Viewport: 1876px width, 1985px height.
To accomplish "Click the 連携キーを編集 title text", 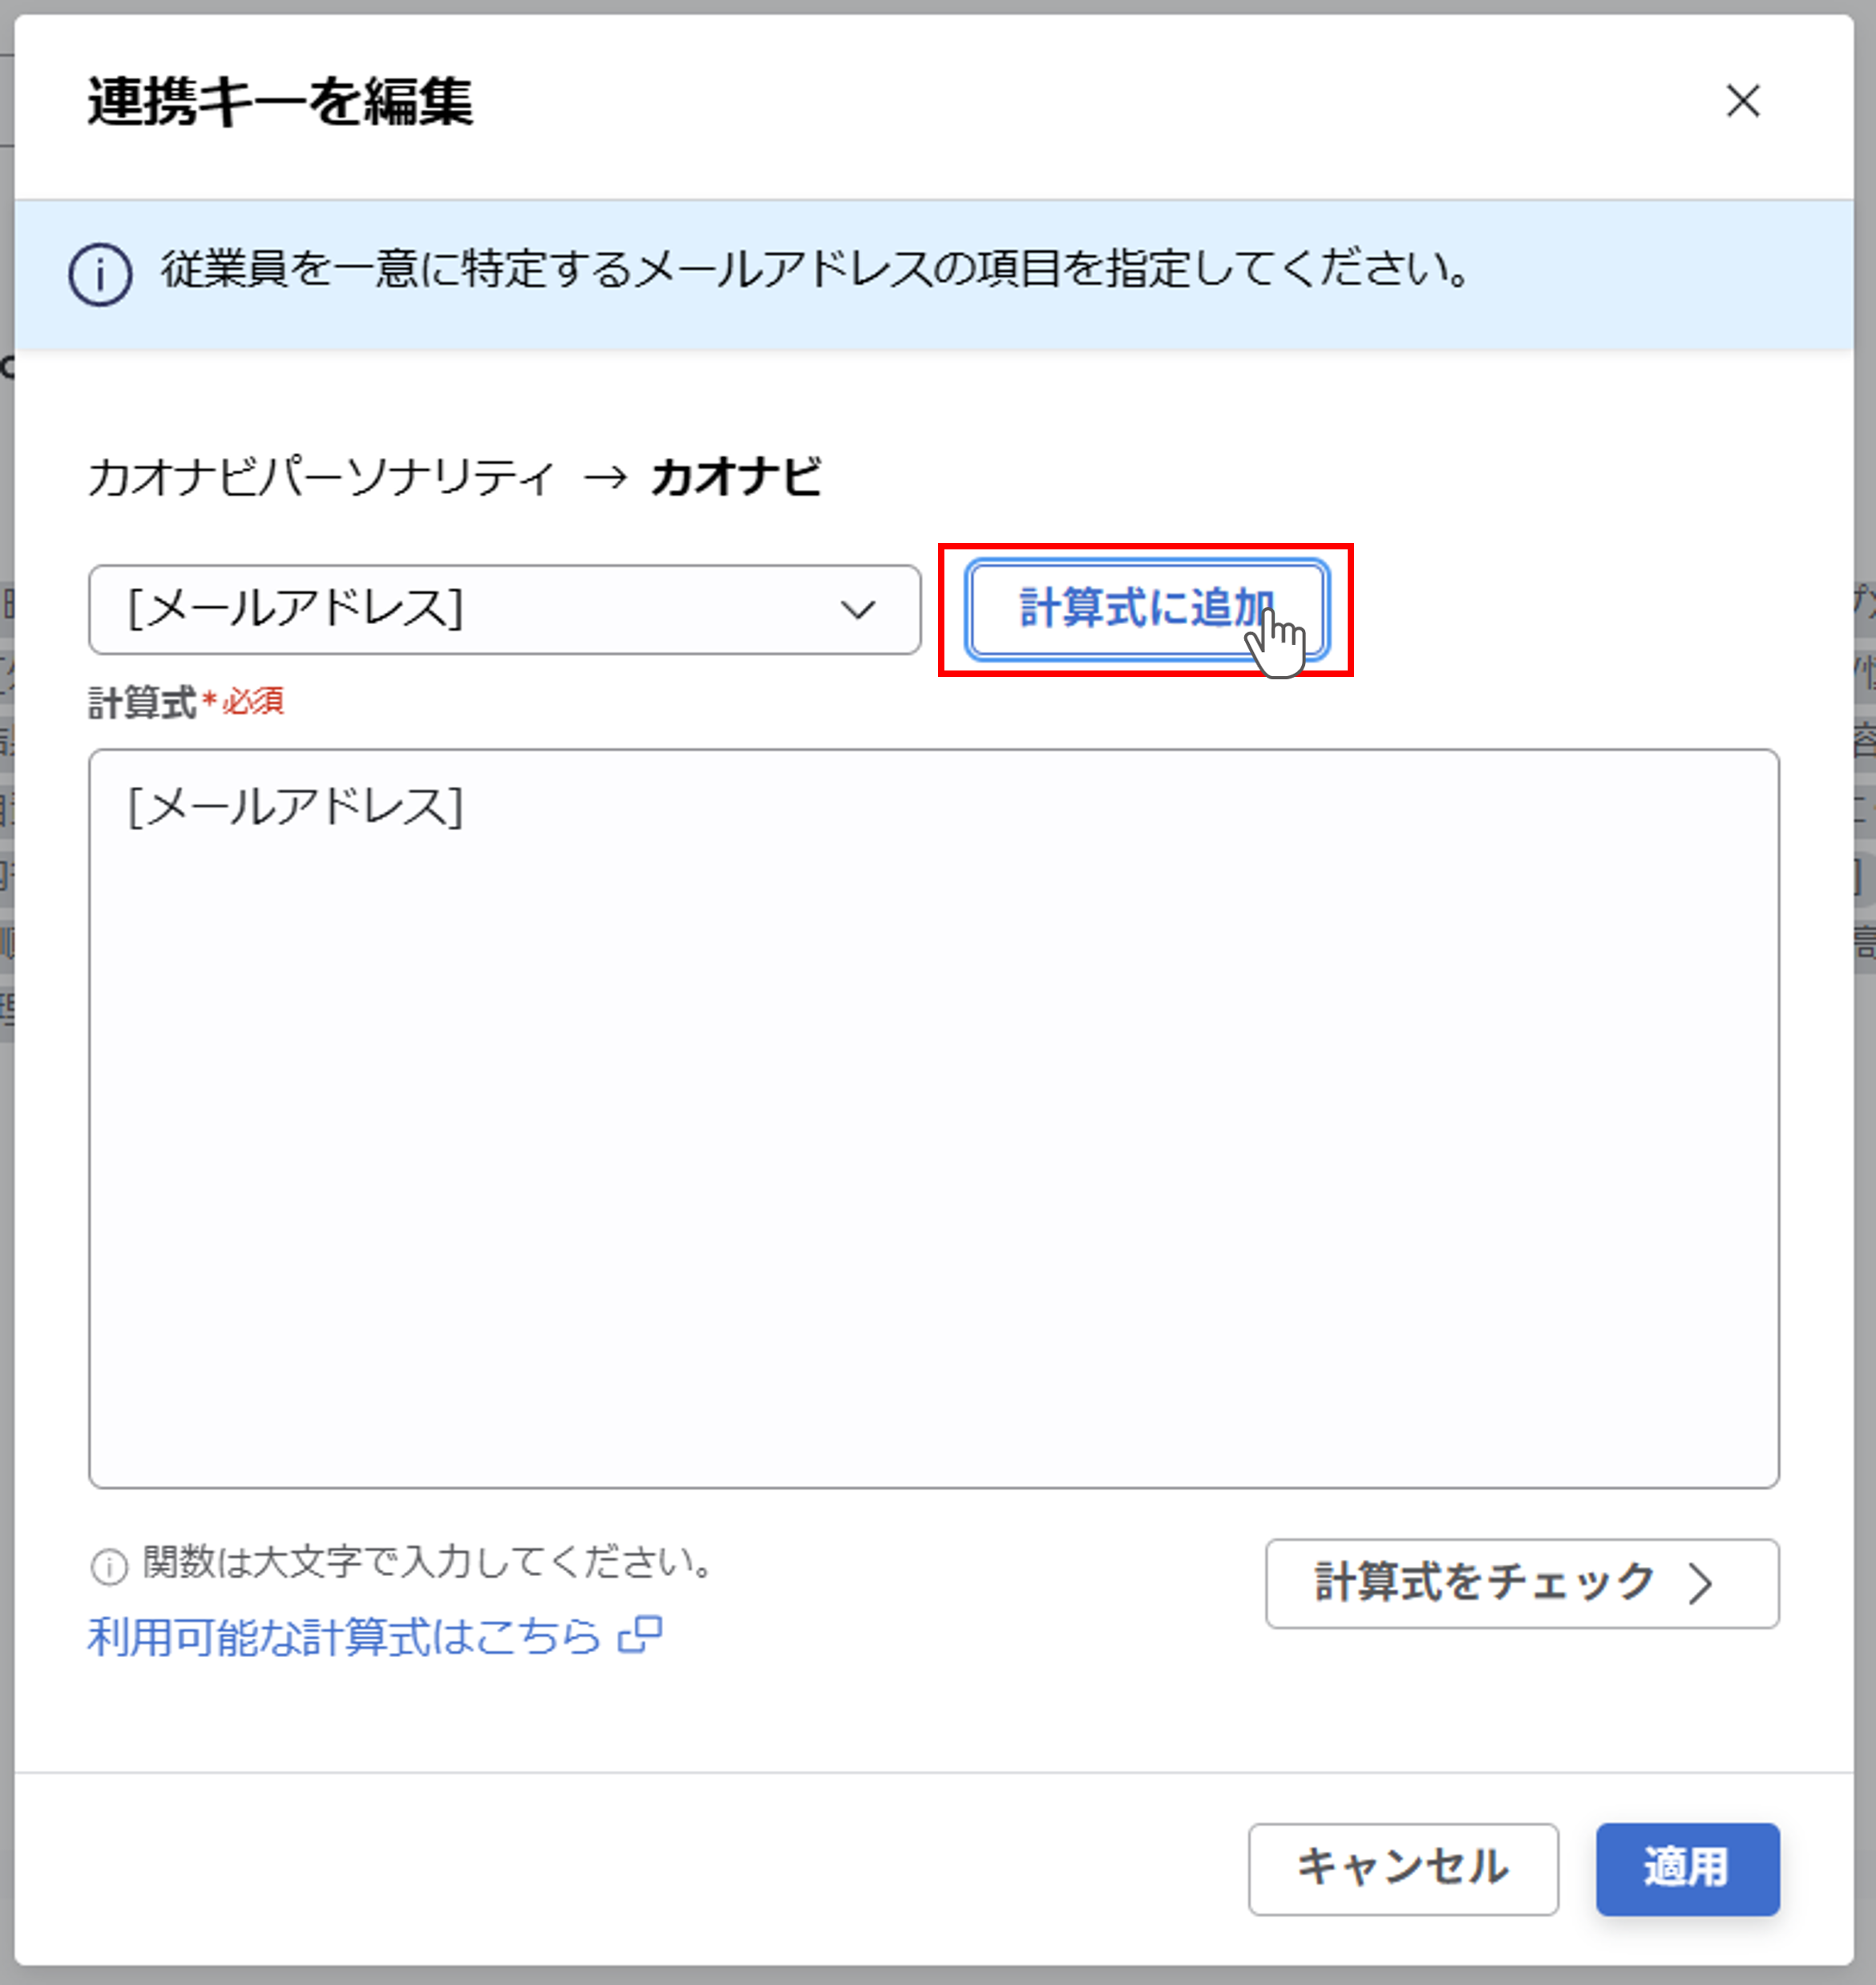I will tap(280, 102).
